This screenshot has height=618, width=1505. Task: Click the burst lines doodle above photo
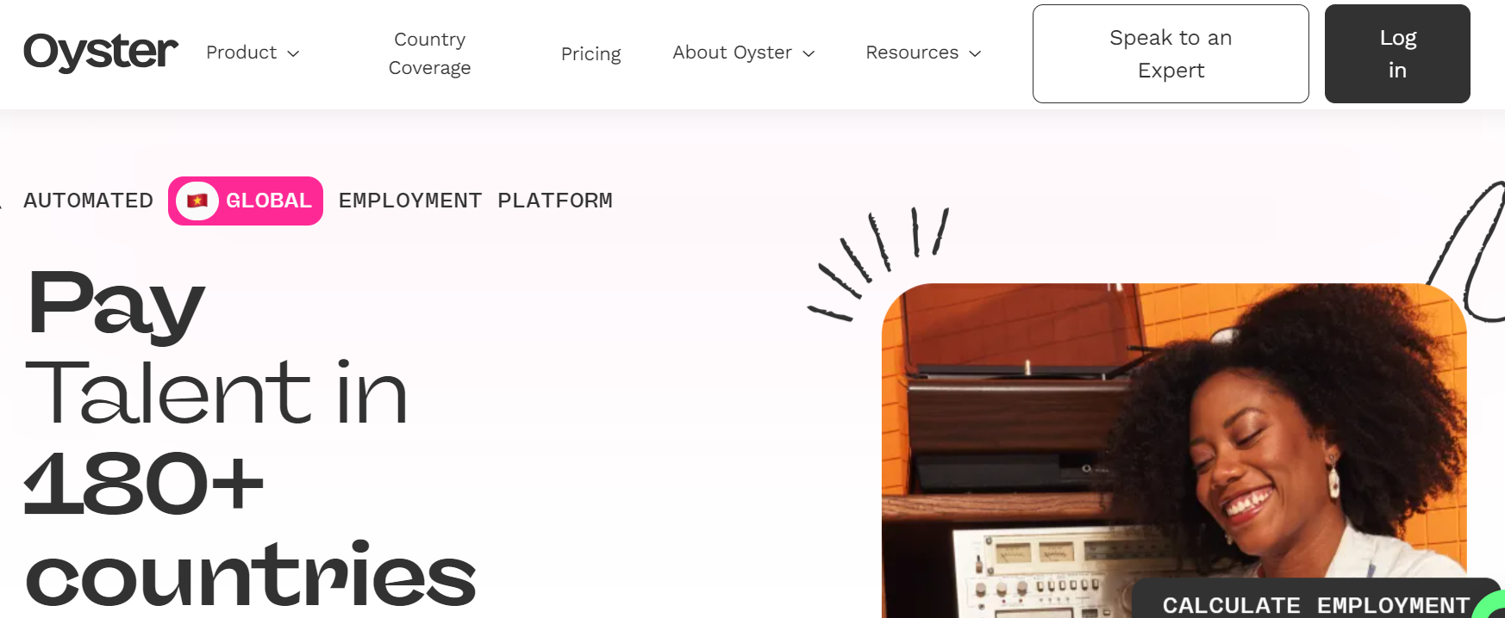click(877, 263)
